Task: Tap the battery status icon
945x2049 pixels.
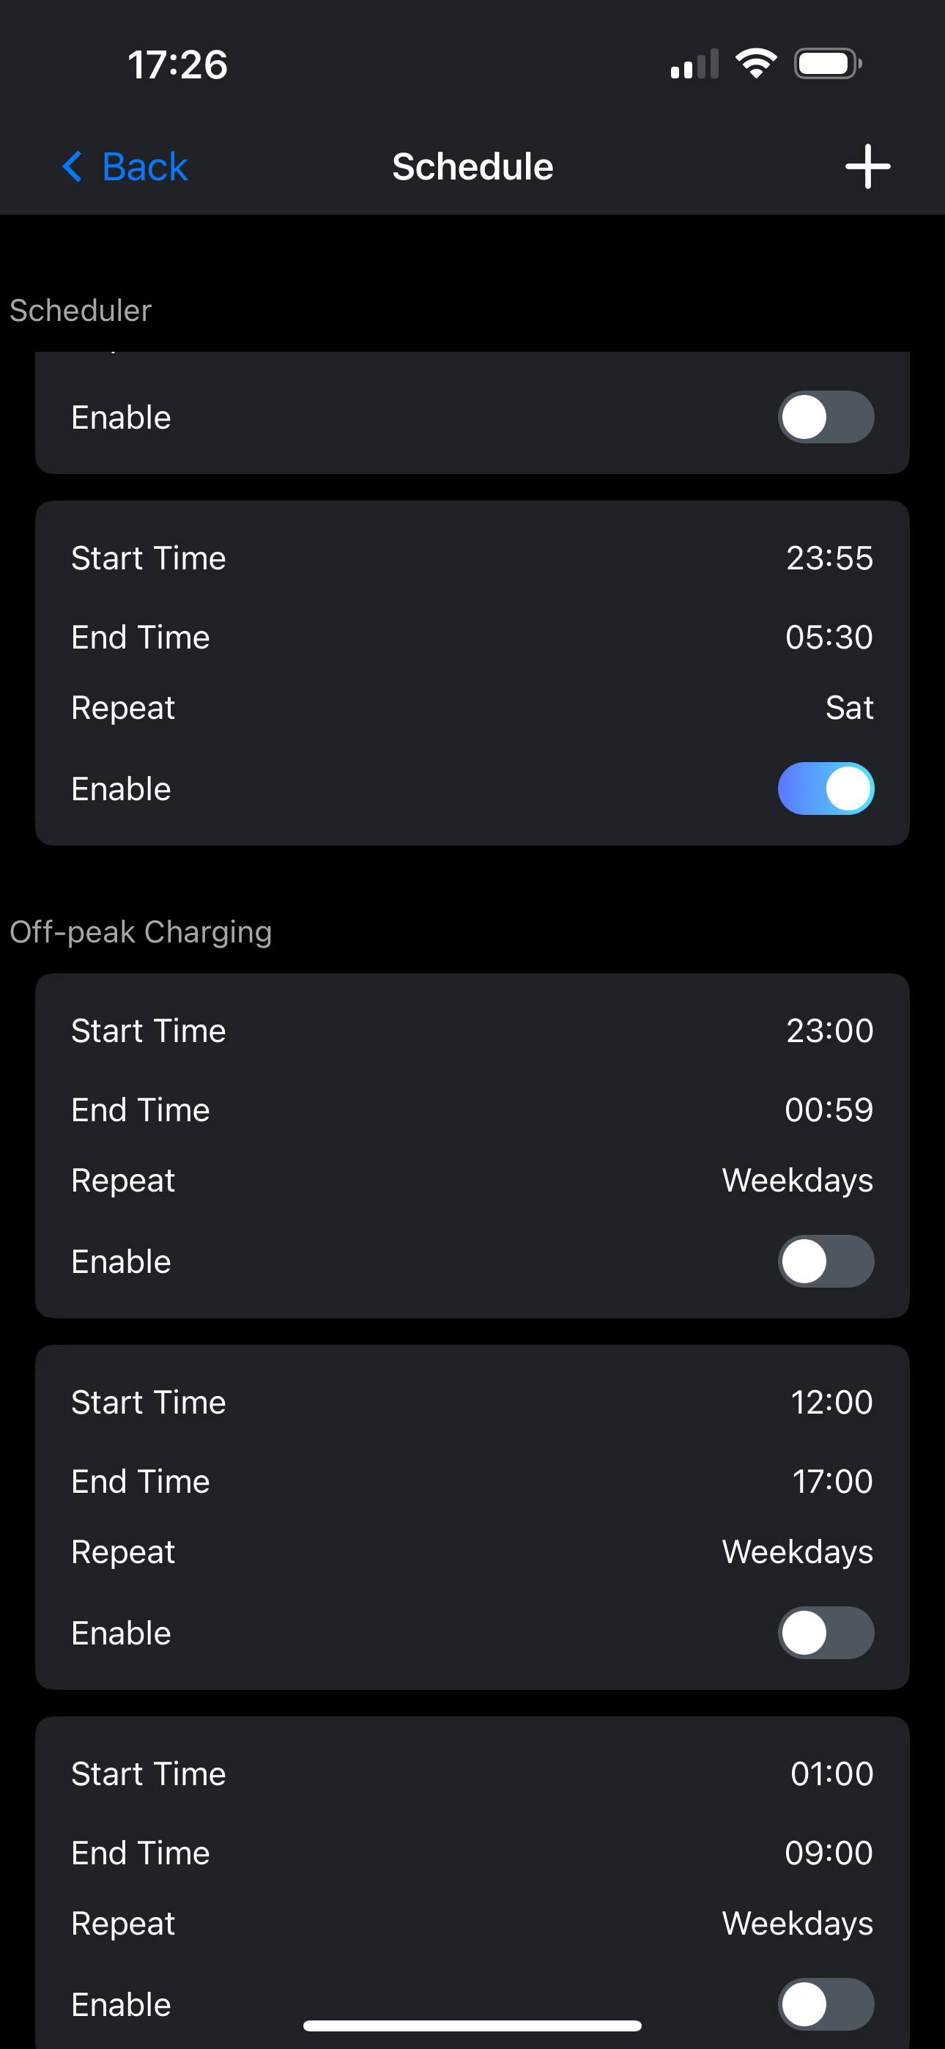Action: (x=827, y=64)
